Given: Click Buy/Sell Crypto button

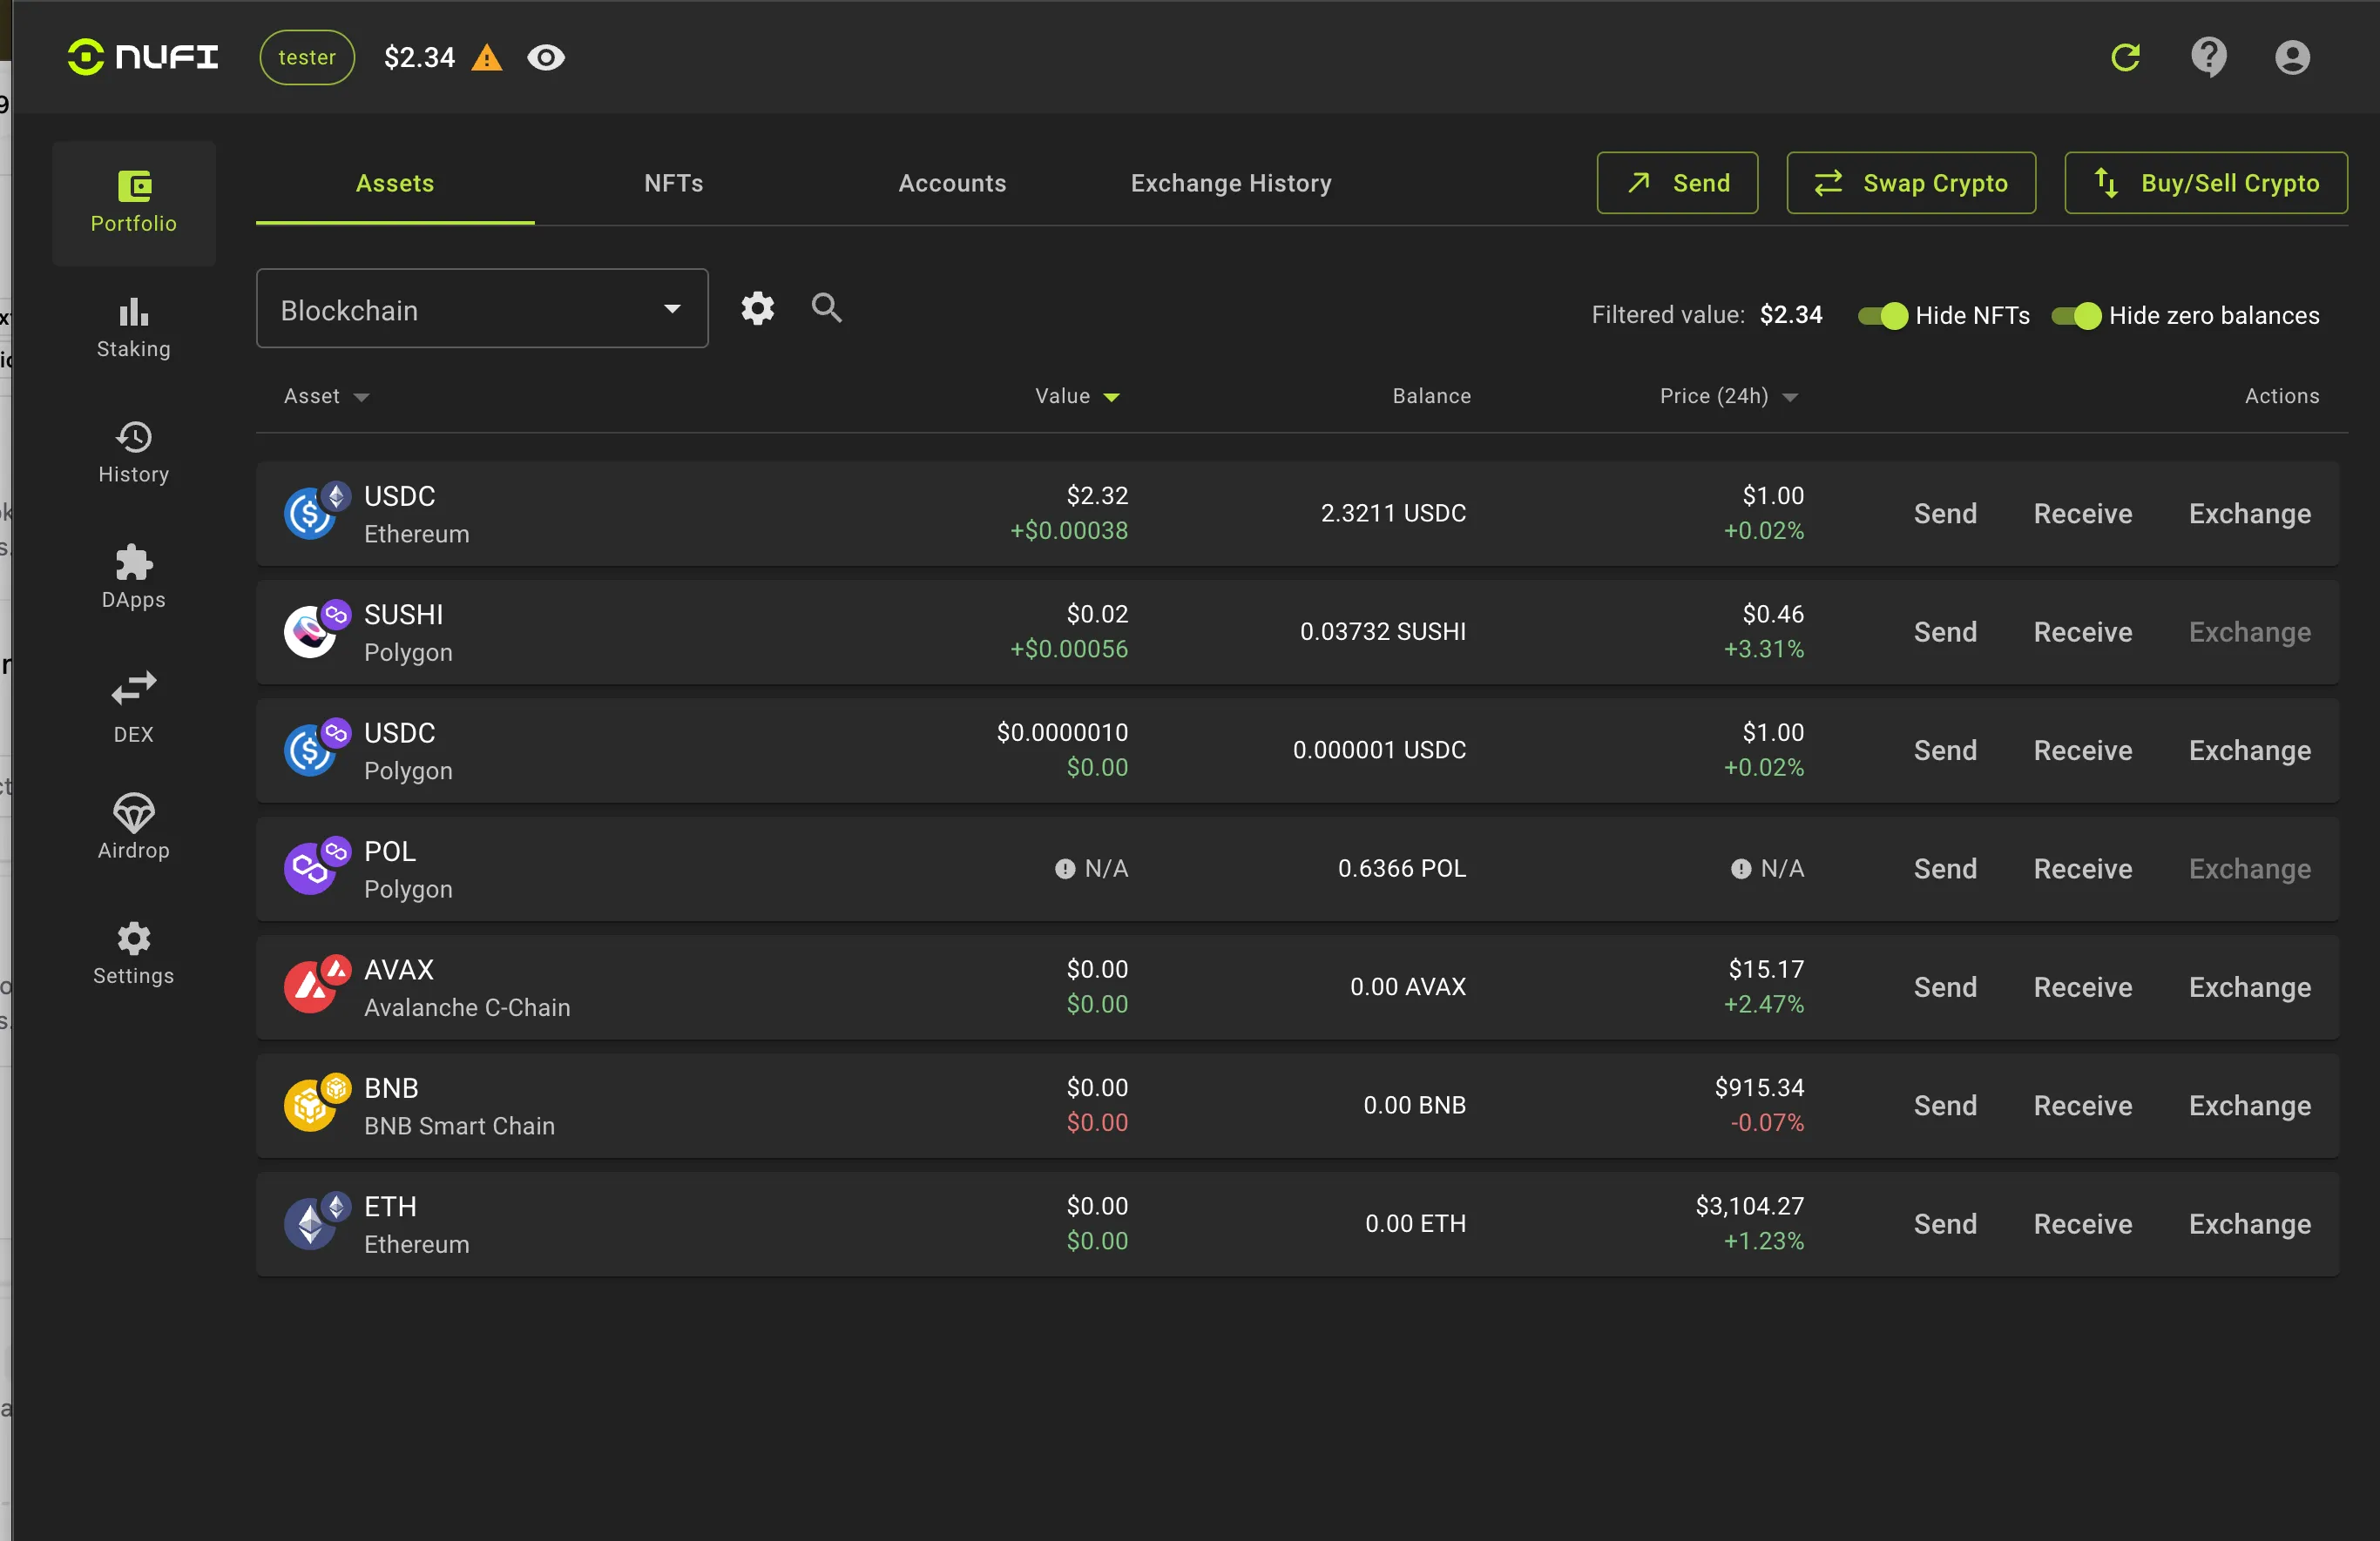Looking at the screenshot, I should pos(2206,183).
